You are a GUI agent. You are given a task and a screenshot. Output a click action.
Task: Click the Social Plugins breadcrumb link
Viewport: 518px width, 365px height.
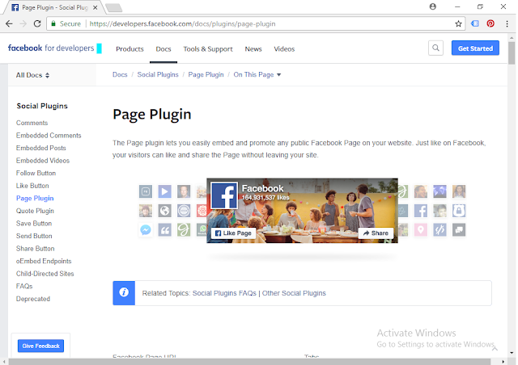[x=158, y=74]
